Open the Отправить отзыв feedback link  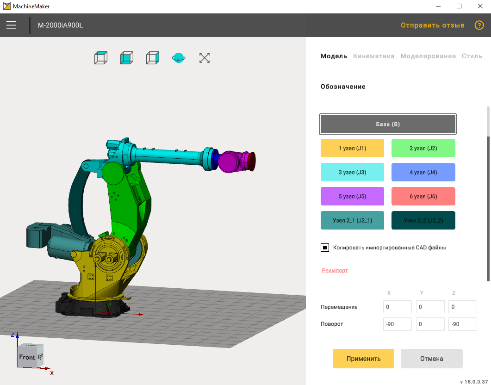432,25
